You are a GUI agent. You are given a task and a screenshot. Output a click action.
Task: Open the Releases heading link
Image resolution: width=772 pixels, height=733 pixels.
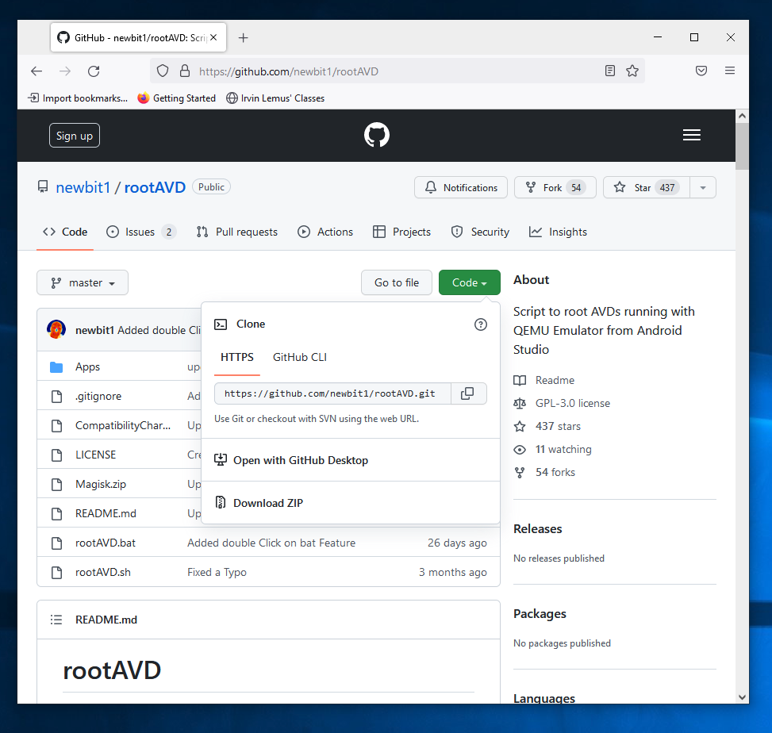(538, 528)
